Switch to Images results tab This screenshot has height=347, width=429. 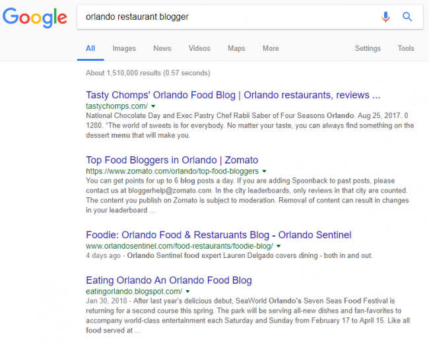click(x=124, y=48)
